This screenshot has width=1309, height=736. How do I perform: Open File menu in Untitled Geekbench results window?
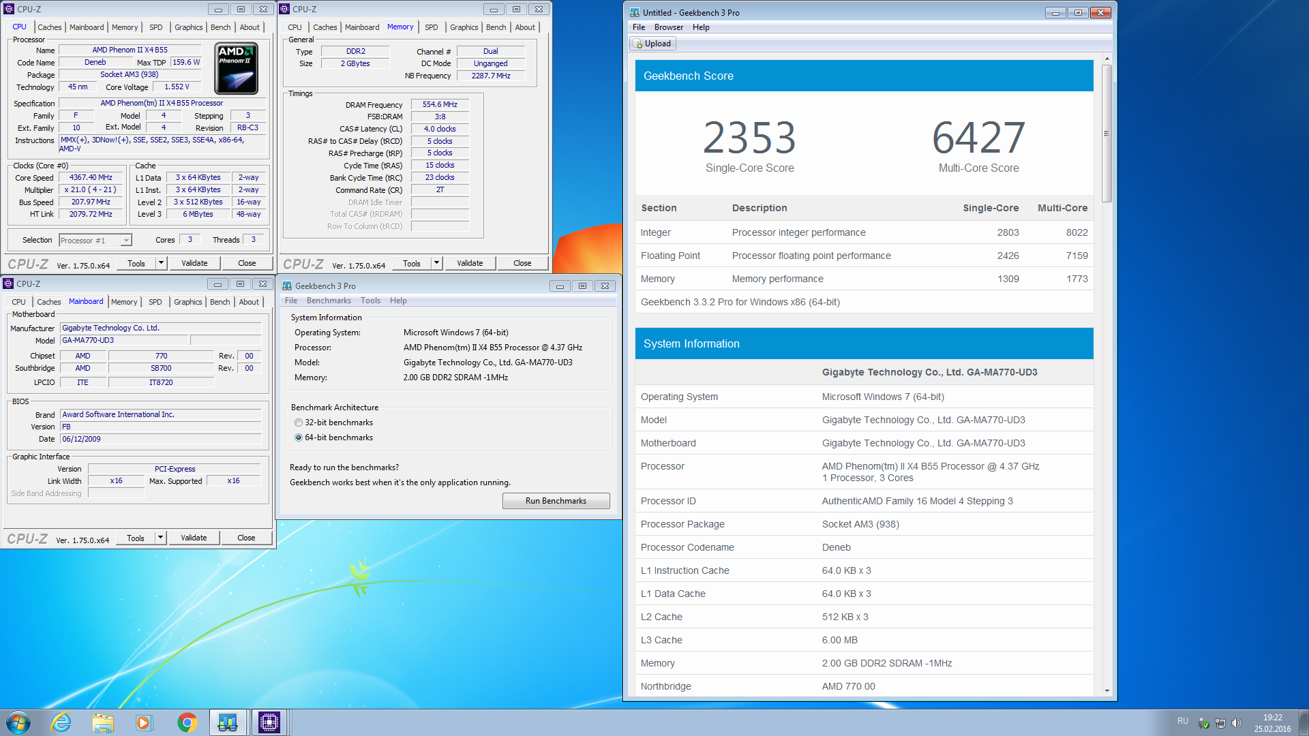click(639, 27)
